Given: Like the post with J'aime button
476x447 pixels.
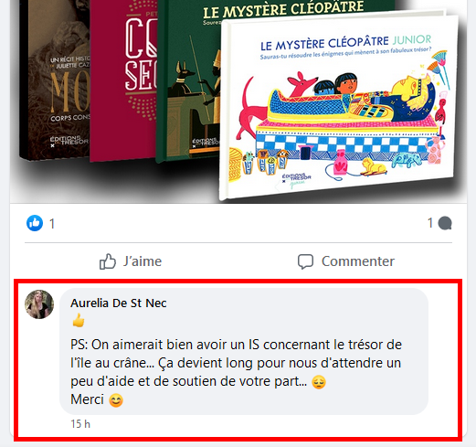Looking at the screenshot, I should click(x=131, y=261).
